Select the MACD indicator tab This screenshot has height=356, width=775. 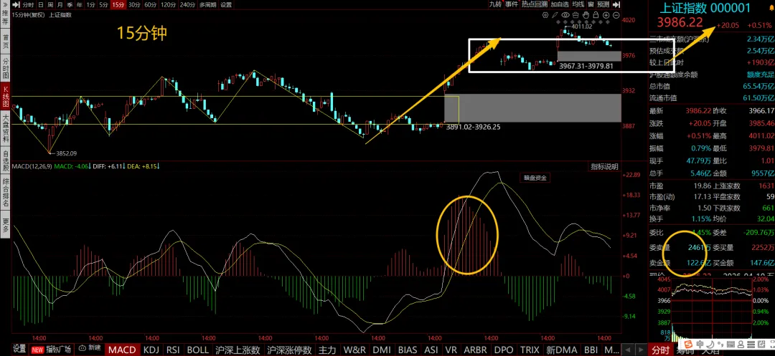click(x=121, y=349)
